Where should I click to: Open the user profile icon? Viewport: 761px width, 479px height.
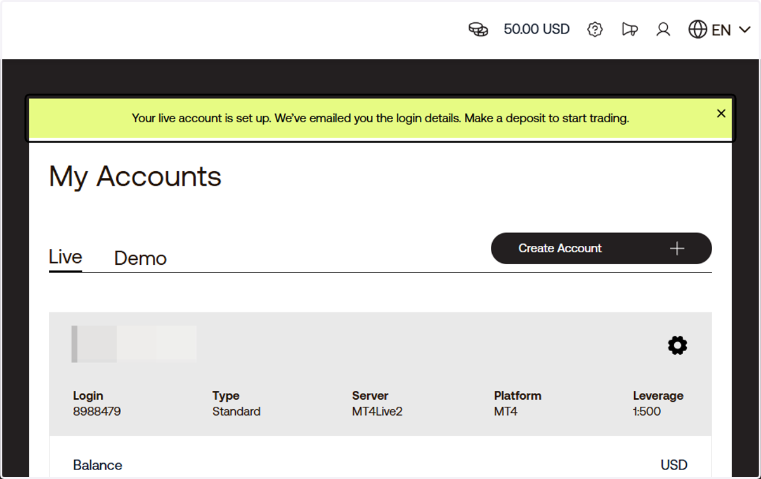tap(663, 29)
